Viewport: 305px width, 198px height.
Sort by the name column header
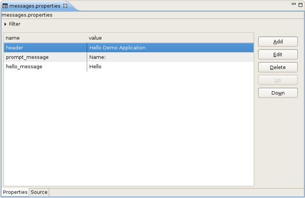click(45, 38)
